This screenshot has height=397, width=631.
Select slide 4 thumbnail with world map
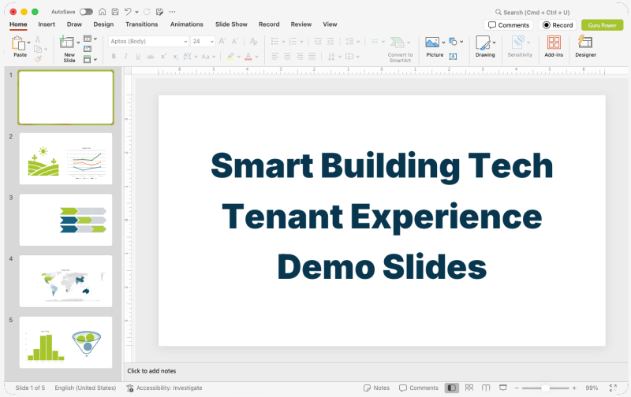pos(65,281)
